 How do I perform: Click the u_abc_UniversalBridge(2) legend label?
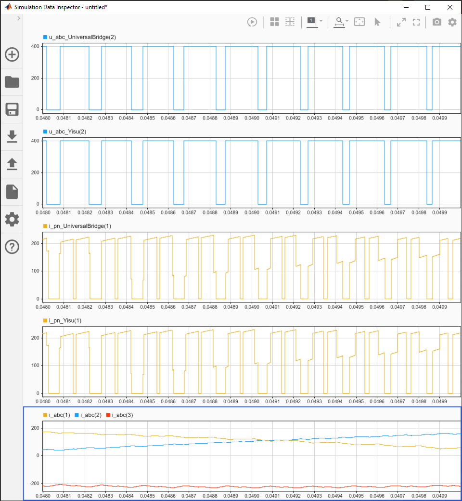pyautogui.click(x=82, y=37)
